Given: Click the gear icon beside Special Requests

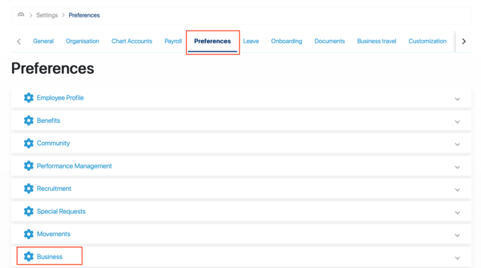Looking at the screenshot, I should [28, 212].
